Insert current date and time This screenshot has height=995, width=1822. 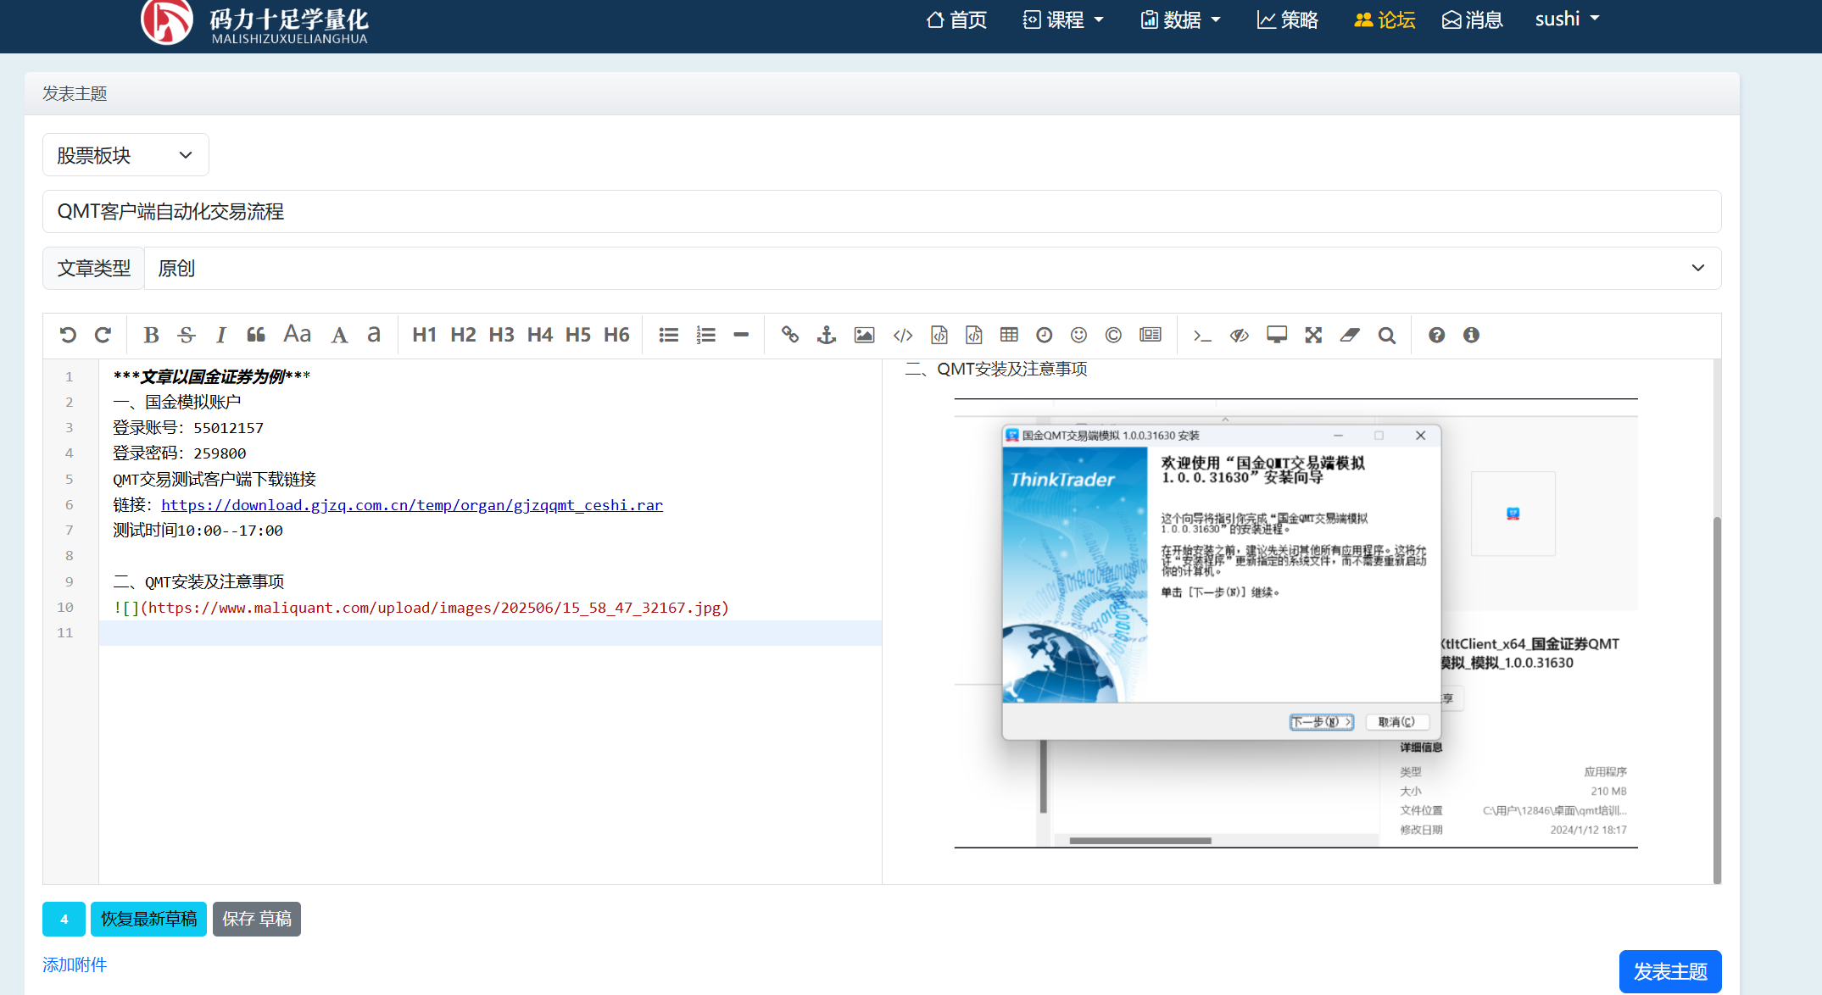1045,335
